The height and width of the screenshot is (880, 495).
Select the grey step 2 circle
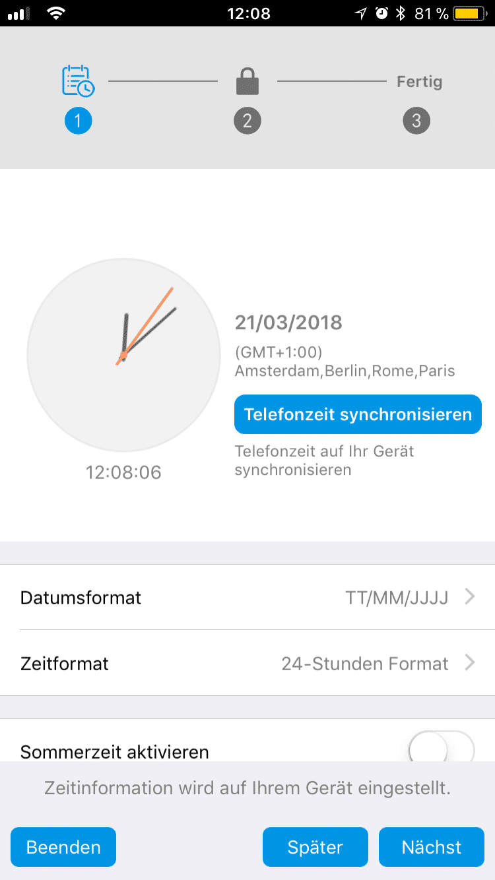[247, 121]
